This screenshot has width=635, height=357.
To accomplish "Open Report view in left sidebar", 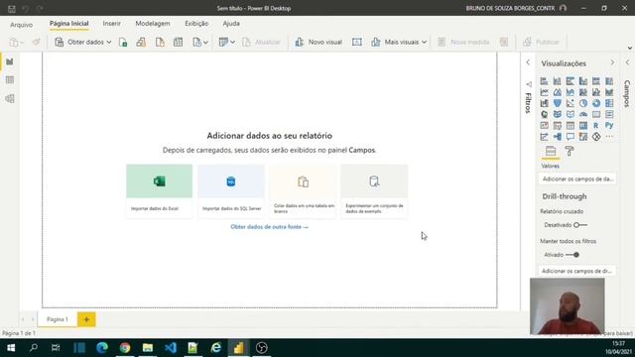I will click(x=10, y=61).
